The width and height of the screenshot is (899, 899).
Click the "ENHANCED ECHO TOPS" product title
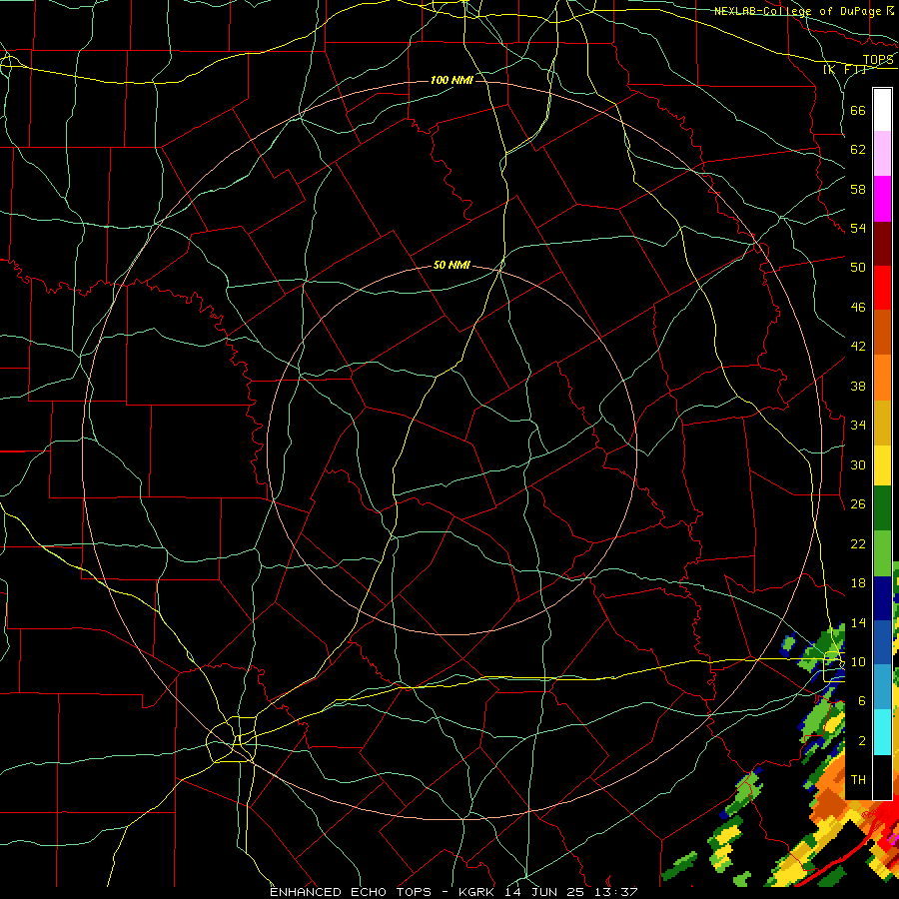pos(351,892)
